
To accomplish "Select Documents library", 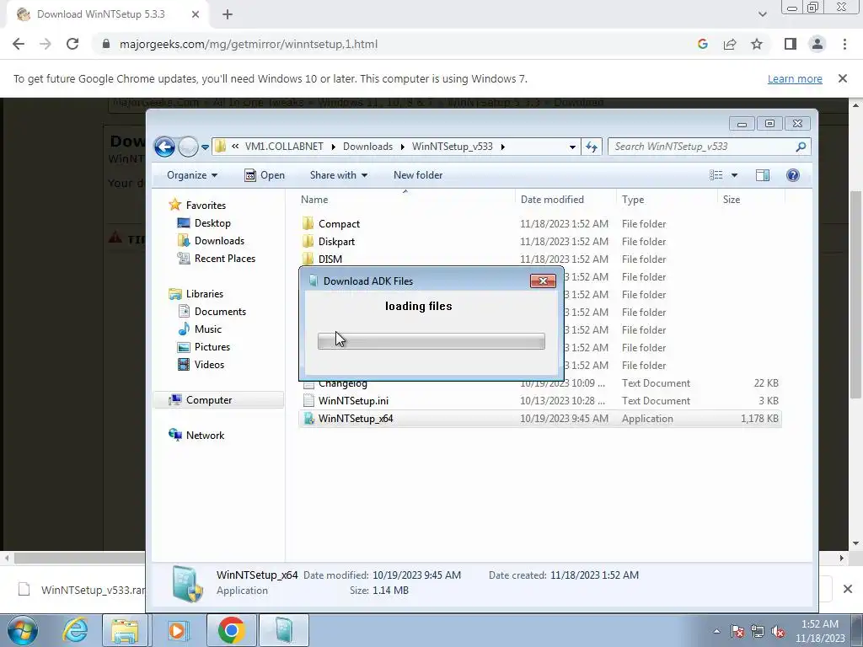I will 220,312.
